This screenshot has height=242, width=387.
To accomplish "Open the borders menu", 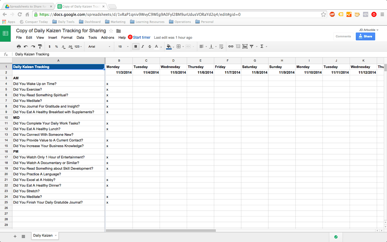I will [x=180, y=46].
